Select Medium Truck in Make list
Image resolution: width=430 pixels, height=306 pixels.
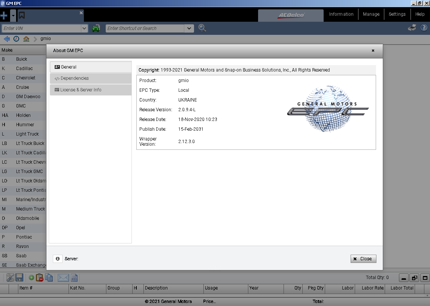coord(23,209)
